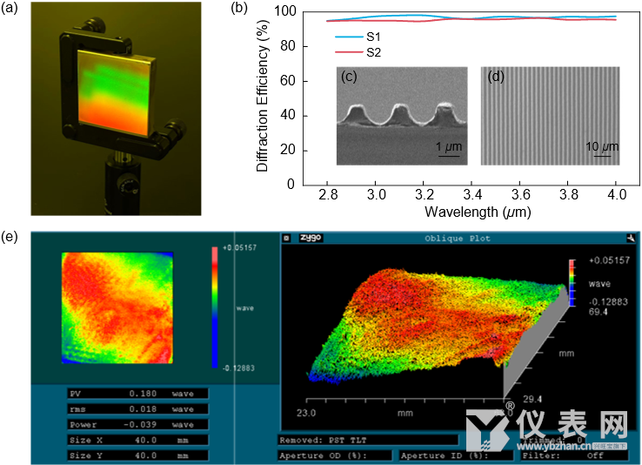Click the Aperture ID (%) field
Viewport: 642px width, 465px height.
(x=444, y=455)
